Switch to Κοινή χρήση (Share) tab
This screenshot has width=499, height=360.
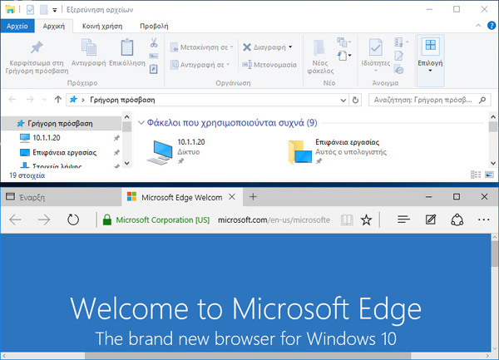click(102, 26)
